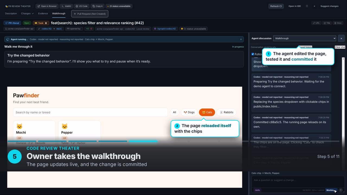Clear the agent chat
The height and width of the screenshot is (195, 347).
340,47
